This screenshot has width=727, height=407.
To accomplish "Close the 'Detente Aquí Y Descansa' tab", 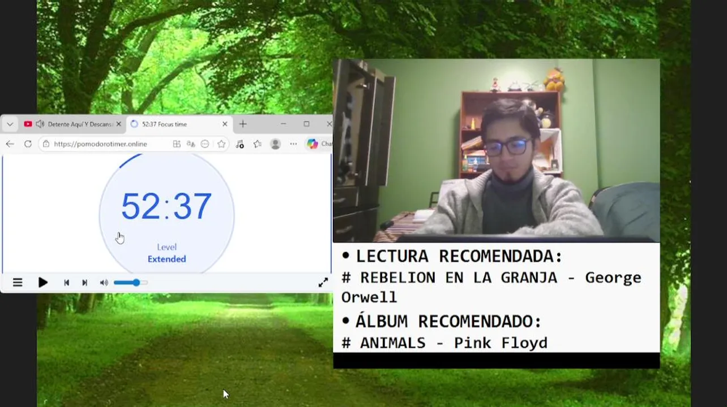I will click(x=118, y=124).
